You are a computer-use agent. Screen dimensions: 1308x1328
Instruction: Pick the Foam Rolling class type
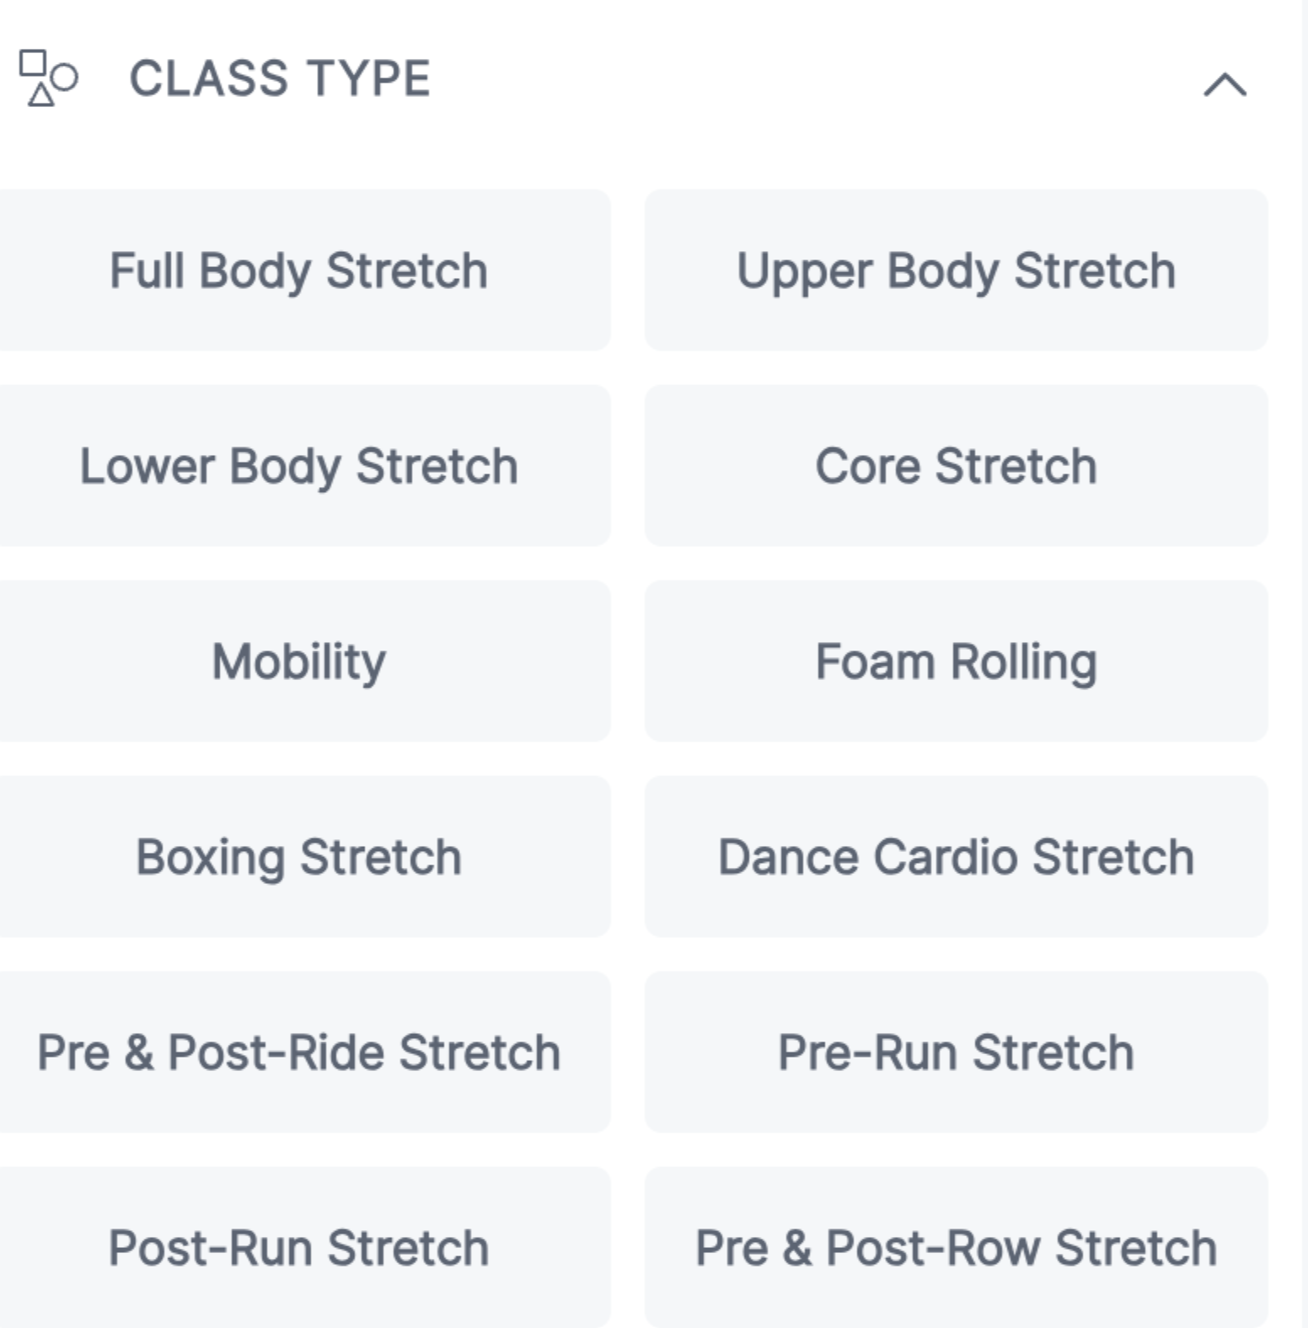[956, 661]
